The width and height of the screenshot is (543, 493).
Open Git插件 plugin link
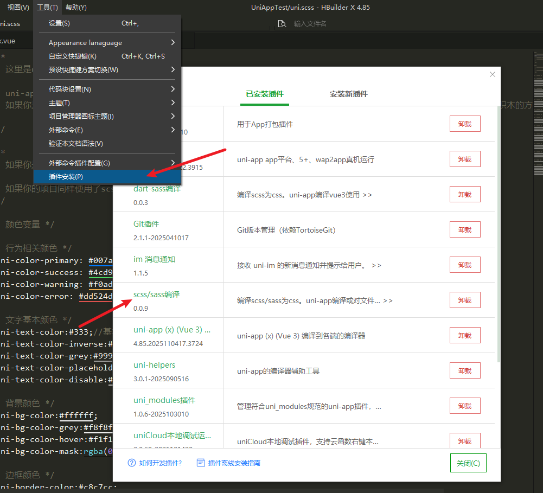[146, 224]
